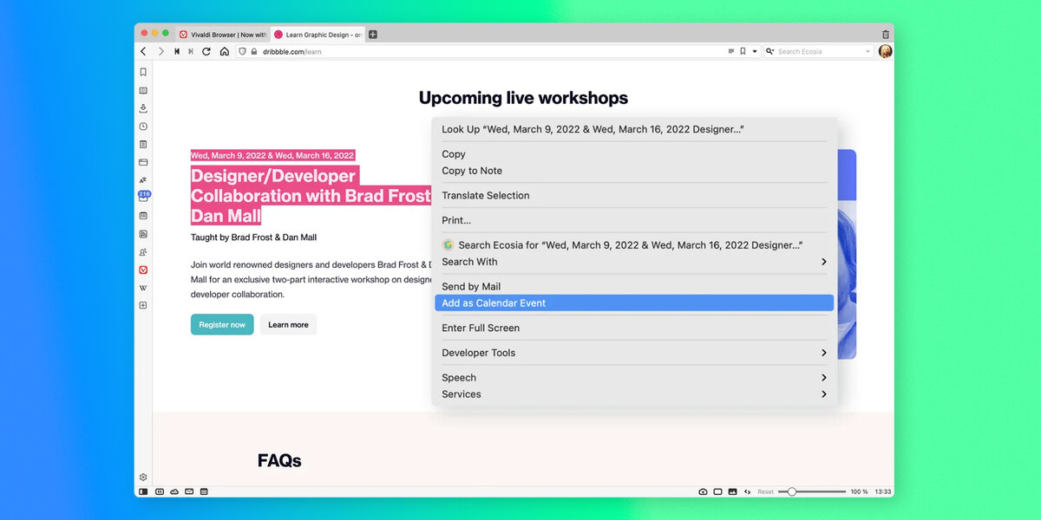1041x520 pixels.
Task: Open the Bookmarks panel in the sidebar
Action: pyautogui.click(x=143, y=72)
